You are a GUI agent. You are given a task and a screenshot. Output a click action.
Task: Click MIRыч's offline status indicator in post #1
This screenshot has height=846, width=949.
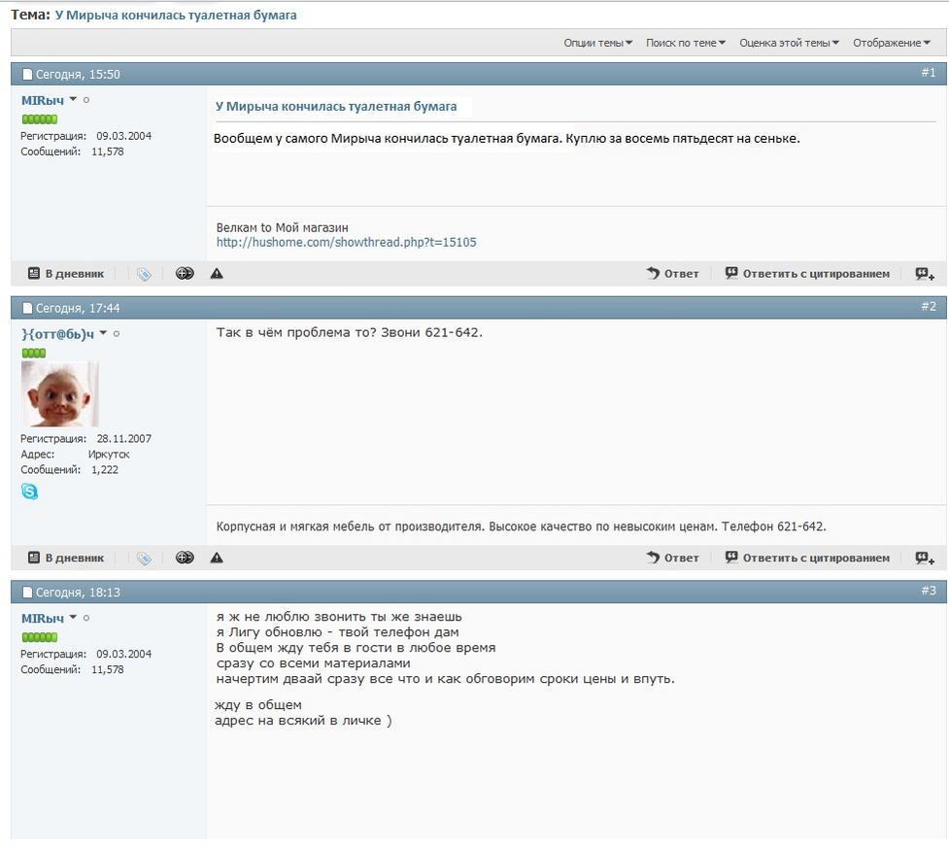click(x=86, y=100)
